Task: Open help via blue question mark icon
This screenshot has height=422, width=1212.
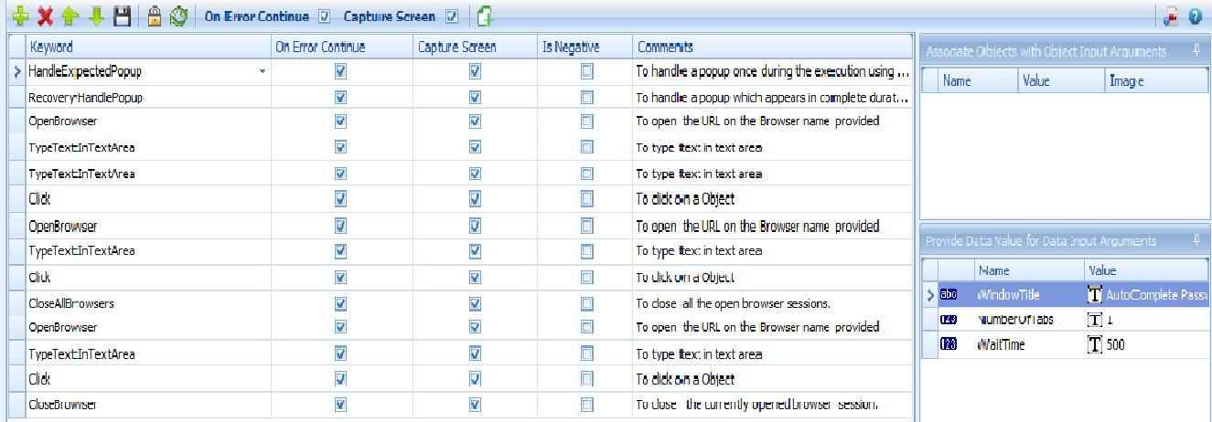Action: (x=1196, y=16)
